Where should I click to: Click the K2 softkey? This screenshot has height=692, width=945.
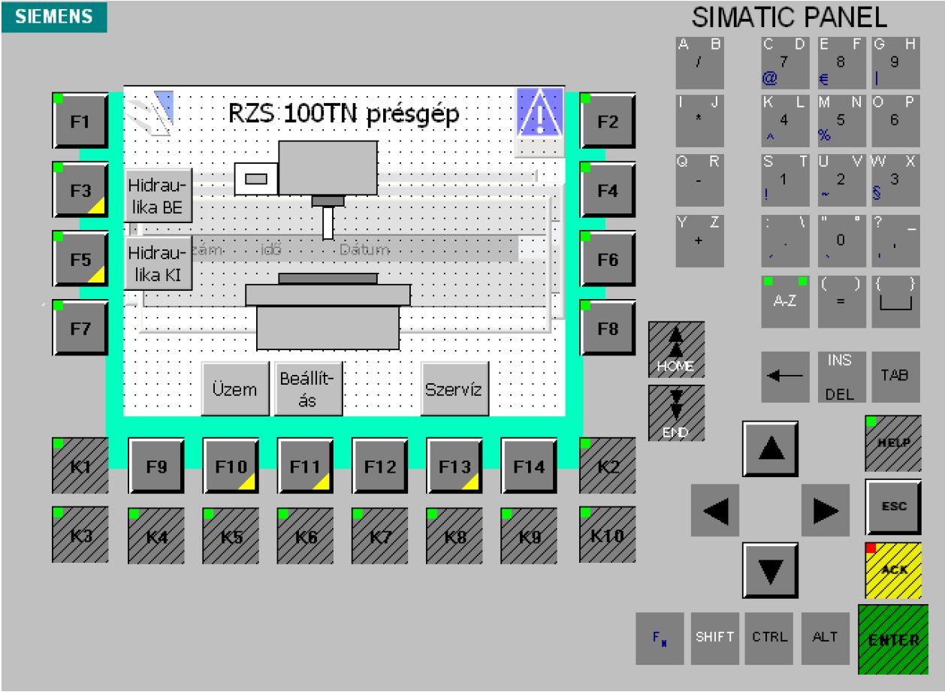pyautogui.click(x=608, y=466)
